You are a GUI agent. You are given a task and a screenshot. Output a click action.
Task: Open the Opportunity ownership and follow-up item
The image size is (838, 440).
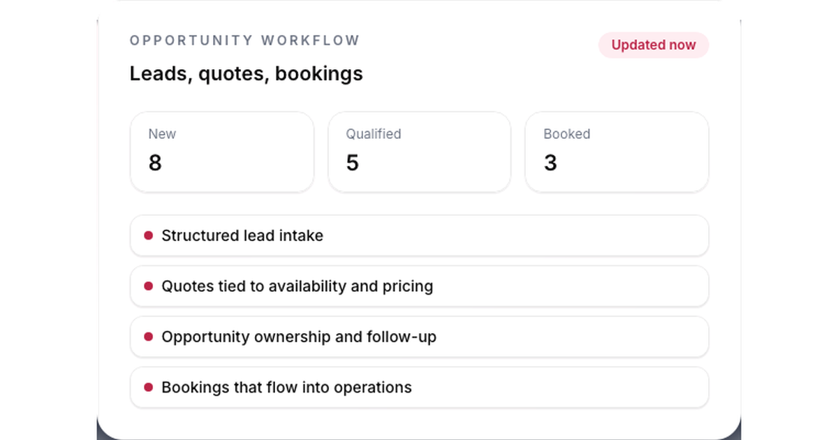419,337
